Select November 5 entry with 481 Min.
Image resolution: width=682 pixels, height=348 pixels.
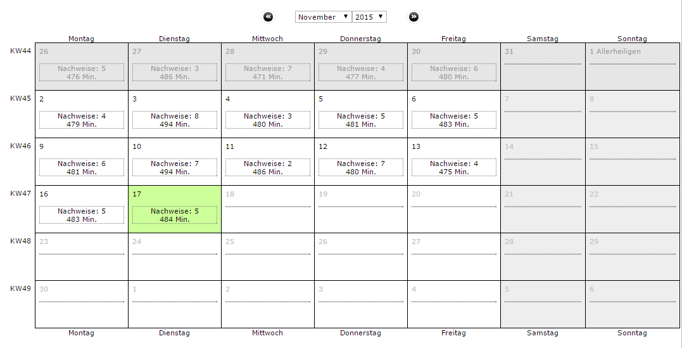point(360,120)
